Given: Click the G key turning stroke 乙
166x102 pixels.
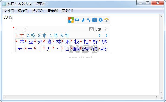Looking at the screenshot, I should (66, 49).
